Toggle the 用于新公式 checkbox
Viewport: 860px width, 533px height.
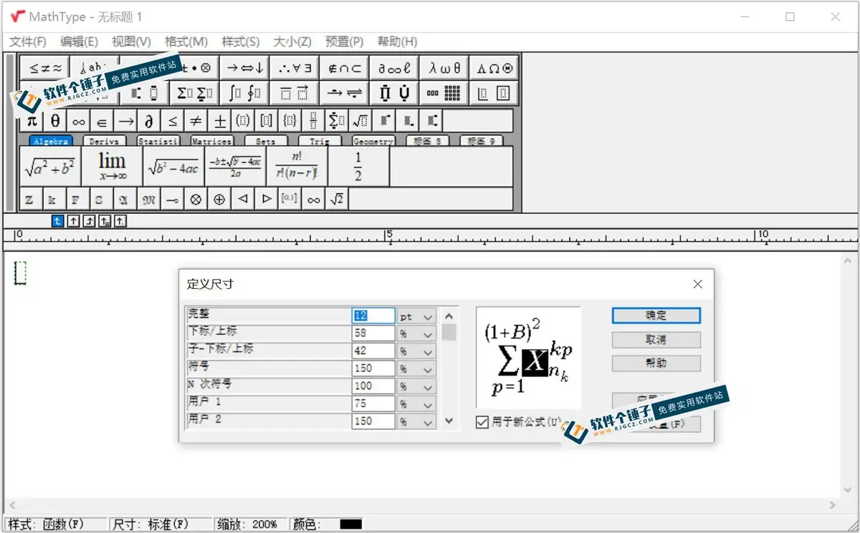[x=482, y=422]
